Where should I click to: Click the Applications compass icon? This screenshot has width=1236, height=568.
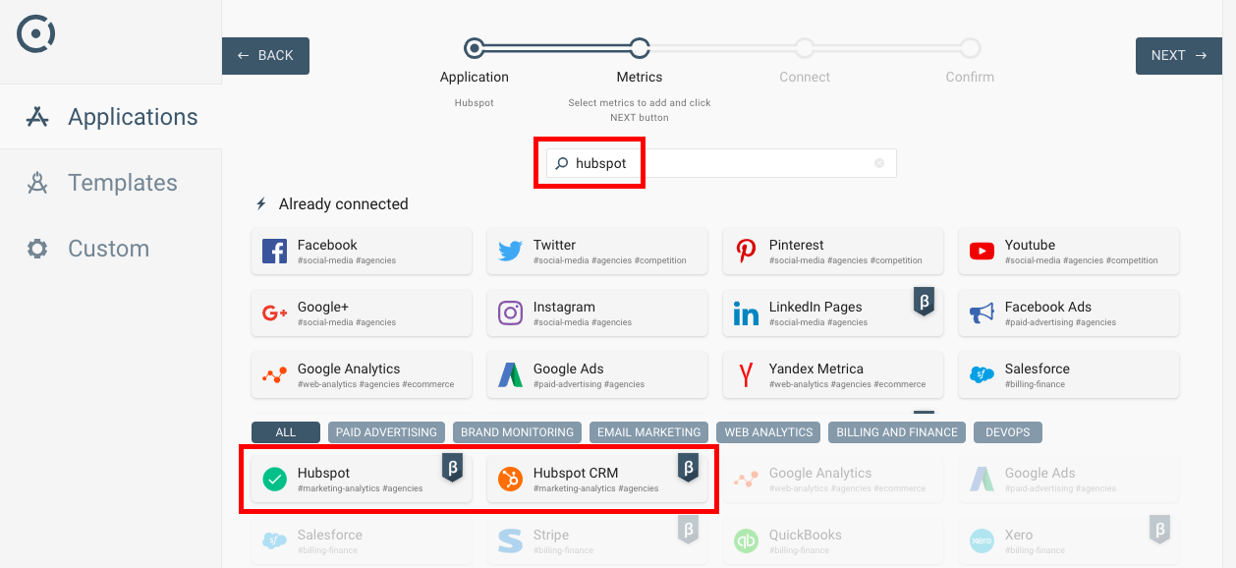tap(37, 117)
